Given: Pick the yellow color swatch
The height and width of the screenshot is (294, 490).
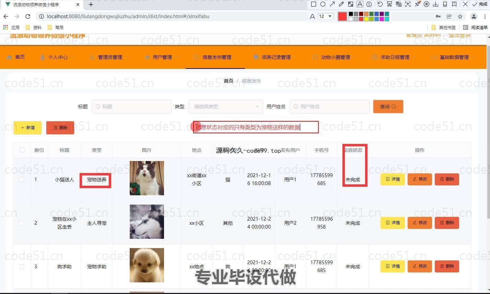Looking at the screenshot, I should (366, 19).
